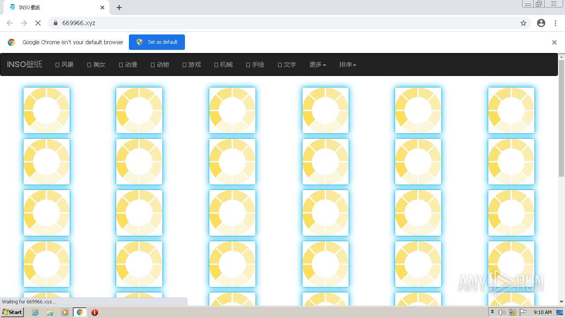The width and height of the screenshot is (565, 318).
Task: Click the Set as default button
Action: (157, 42)
